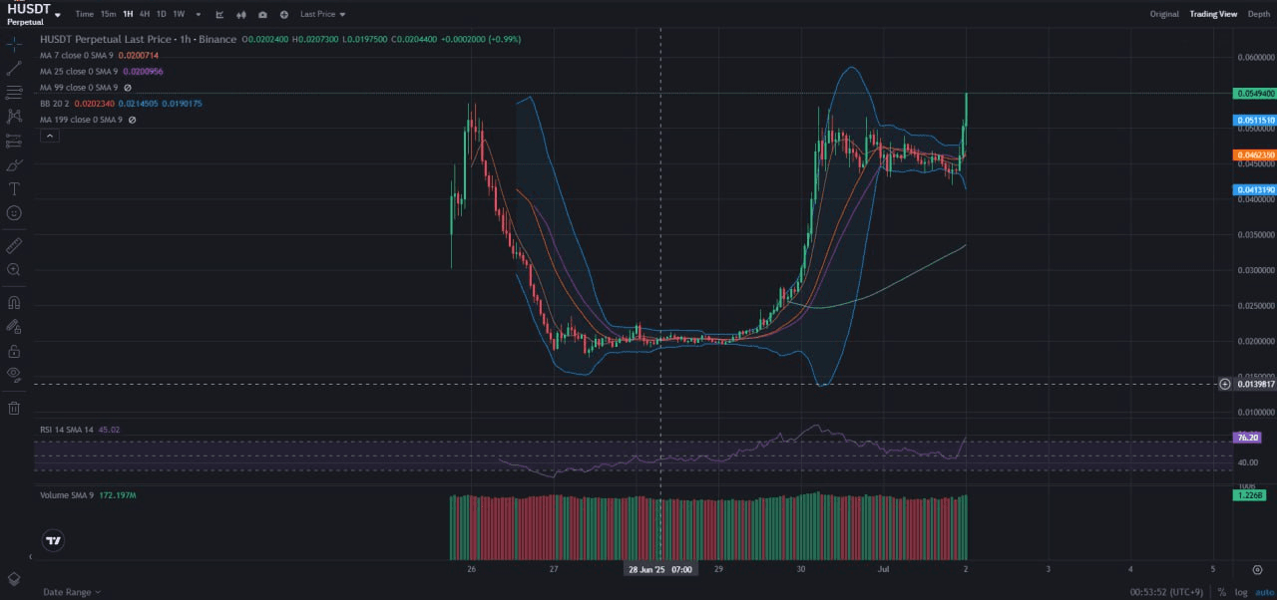Expand more timeframes dropdown after 1W
The image size is (1277, 600).
(x=198, y=15)
